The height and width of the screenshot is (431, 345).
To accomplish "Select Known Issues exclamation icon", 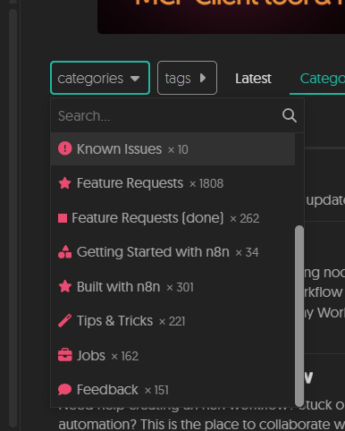I will [x=64, y=148].
